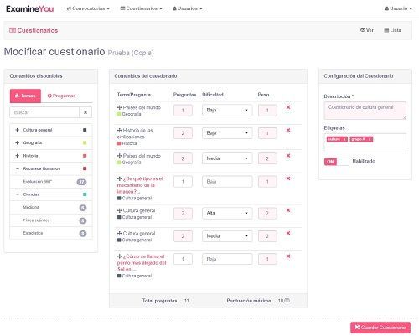Remove the Países del mundo Media row
419x336 pixels.
pyautogui.click(x=288, y=156)
